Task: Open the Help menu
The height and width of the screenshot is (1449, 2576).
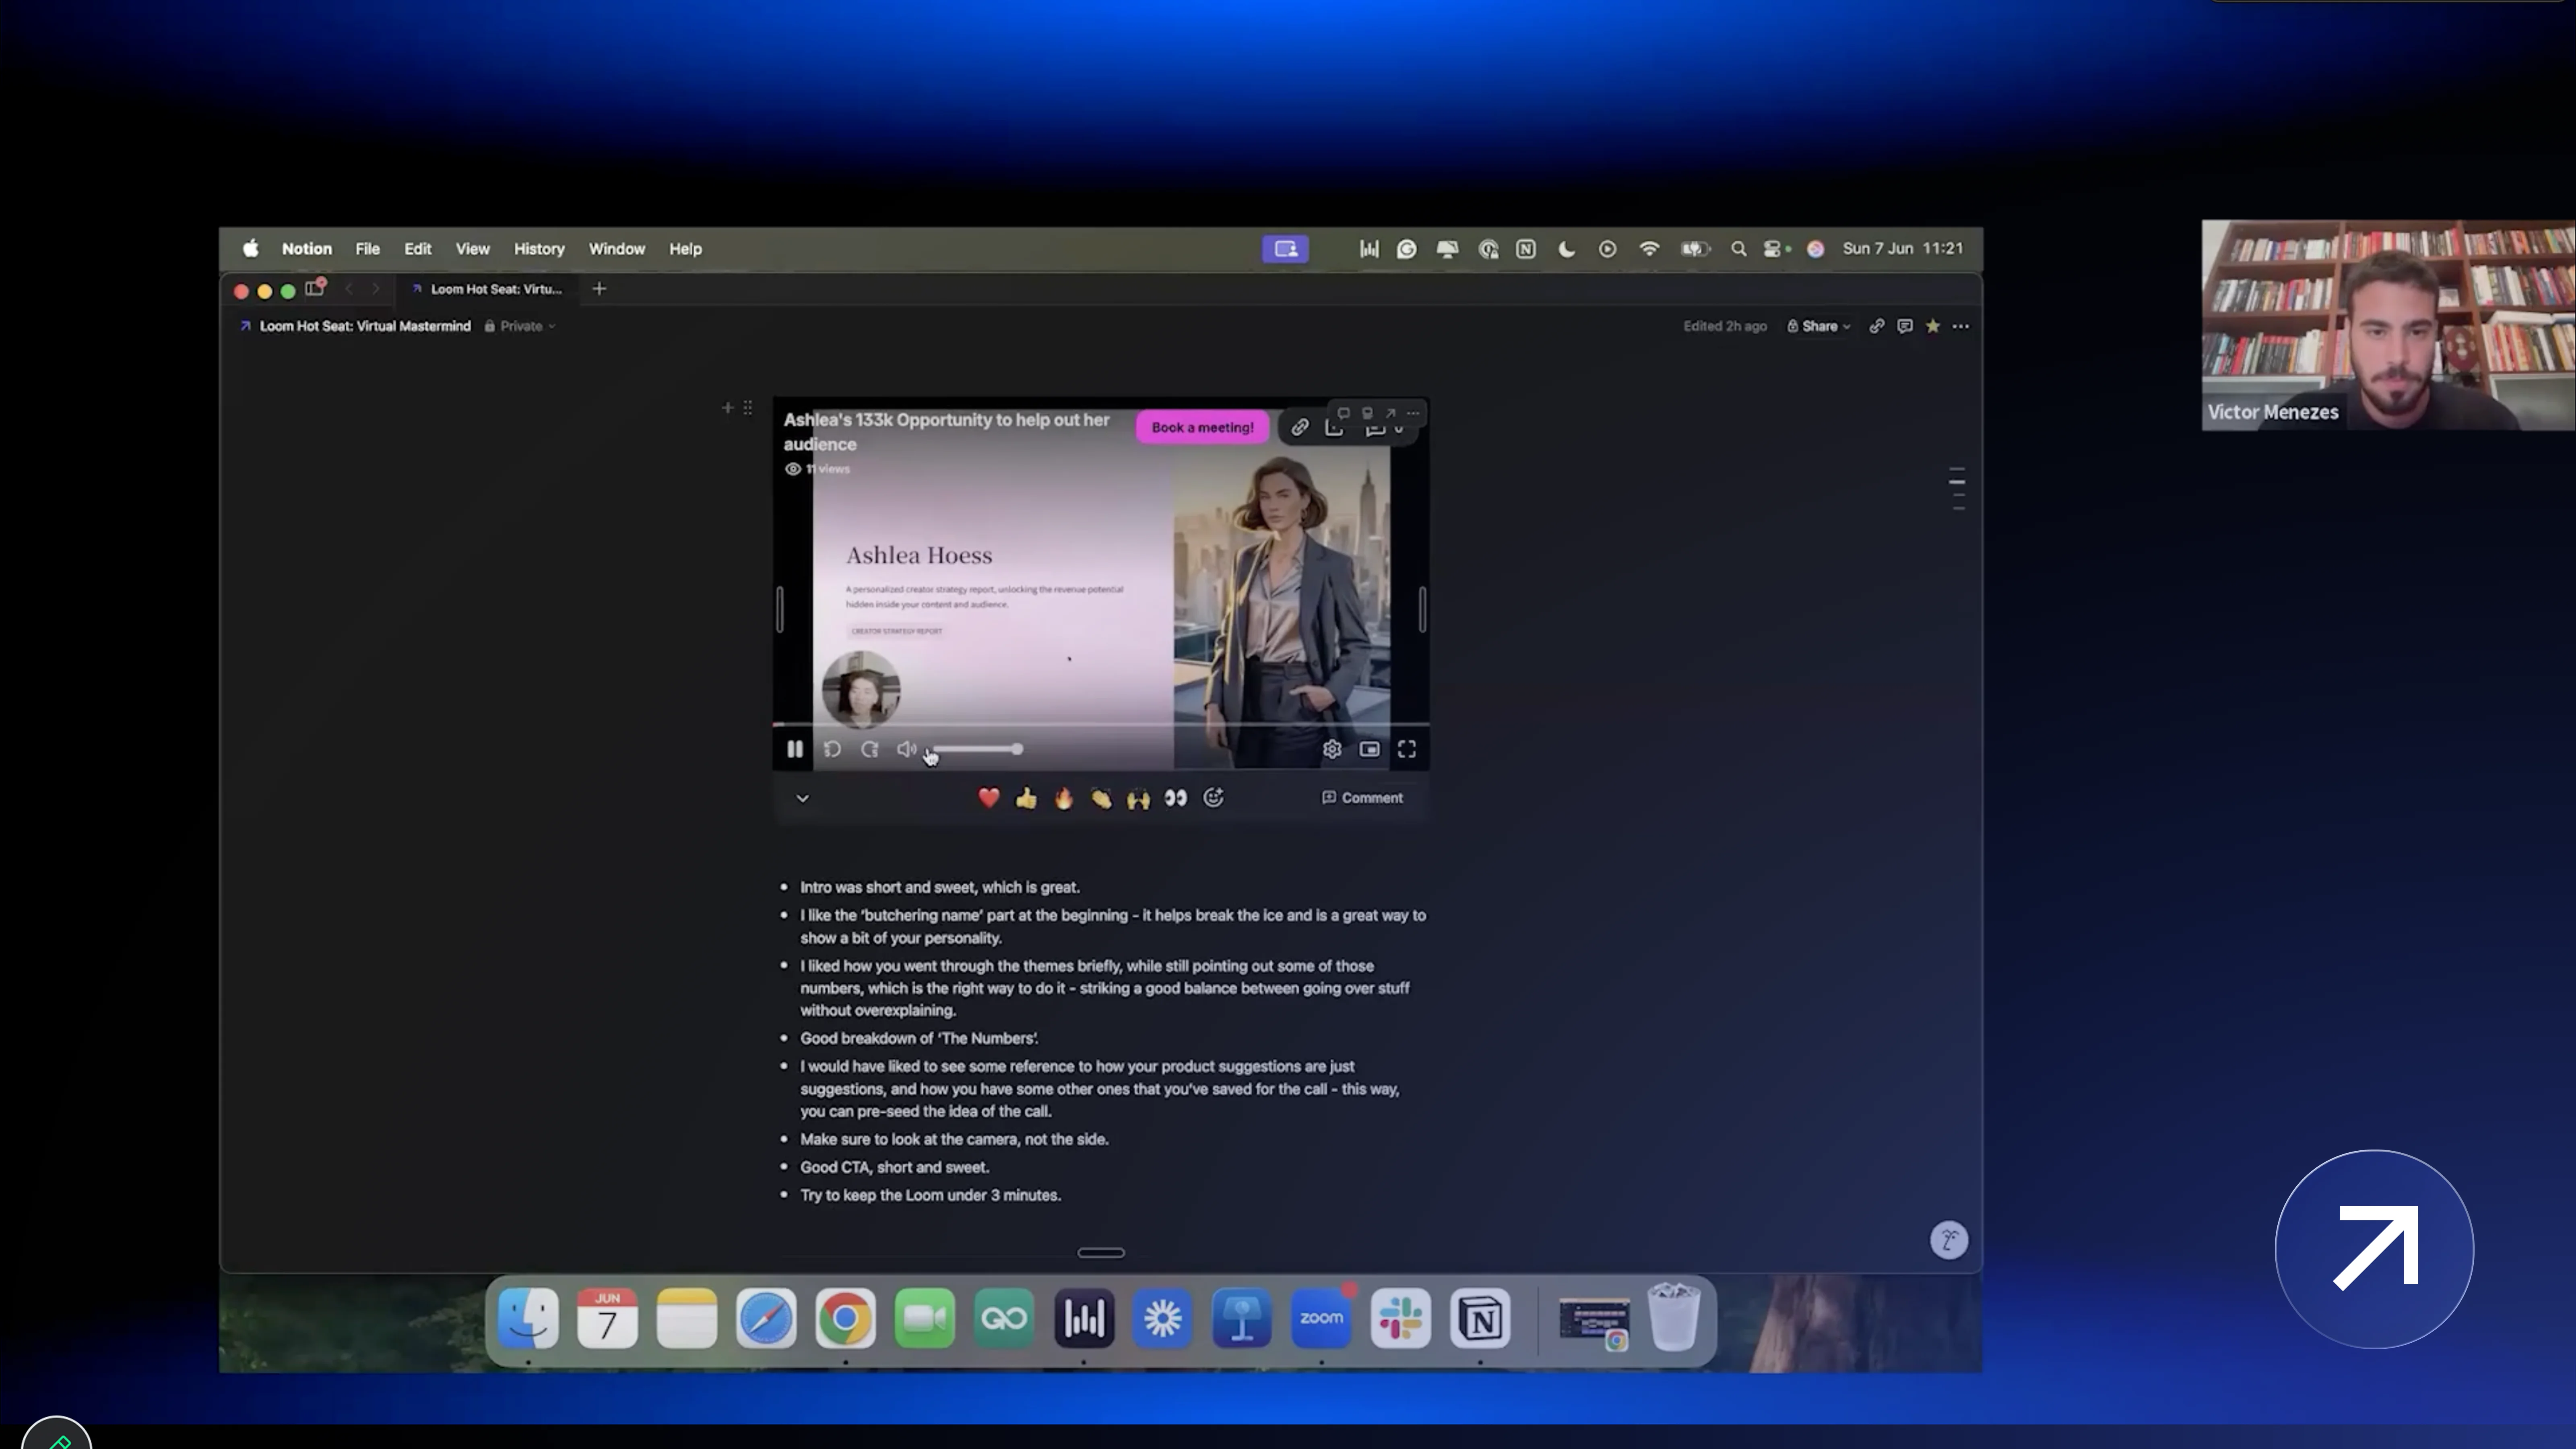Action: [685, 249]
